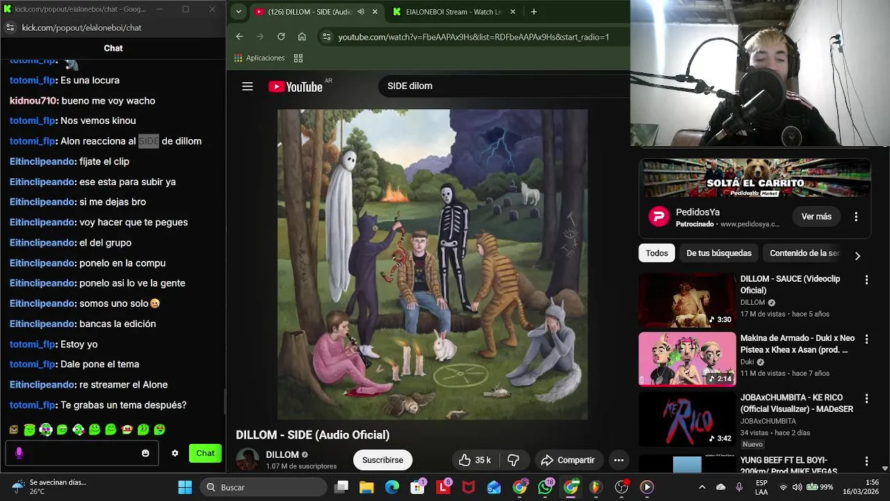Viewport: 890px width, 501px height.
Task: Open the DILLOM SAUCE thumbnail
Action: [687, 299]
